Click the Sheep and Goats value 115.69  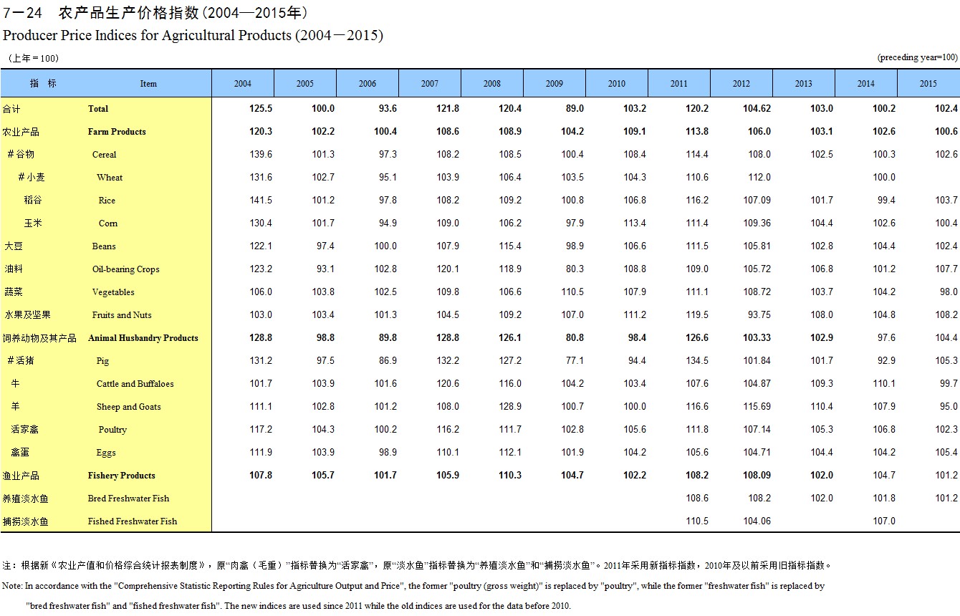tap(757, 407)
